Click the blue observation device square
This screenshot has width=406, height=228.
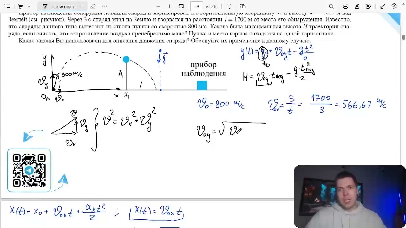(x=202, y=85)
